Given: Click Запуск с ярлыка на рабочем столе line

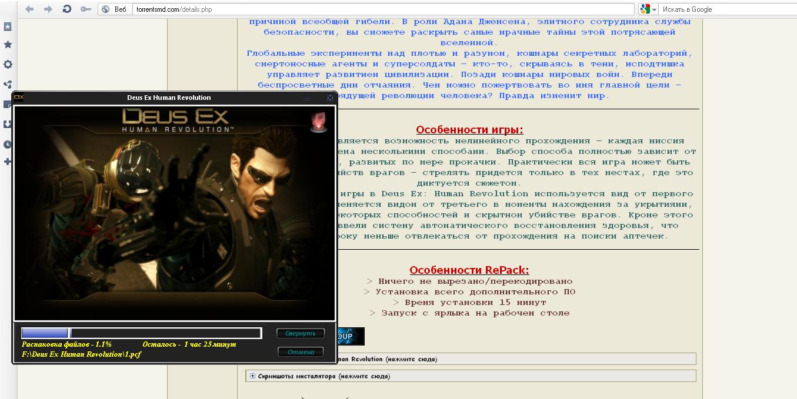Looking at the screenshot, I should click(x=469, y=313).
